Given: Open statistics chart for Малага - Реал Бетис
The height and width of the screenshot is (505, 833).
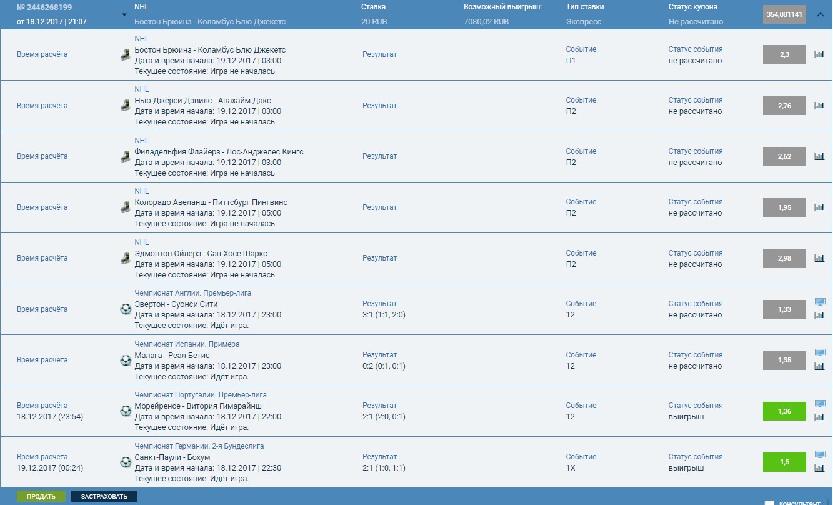Looking at the screenshot, I should coord(819,366).
